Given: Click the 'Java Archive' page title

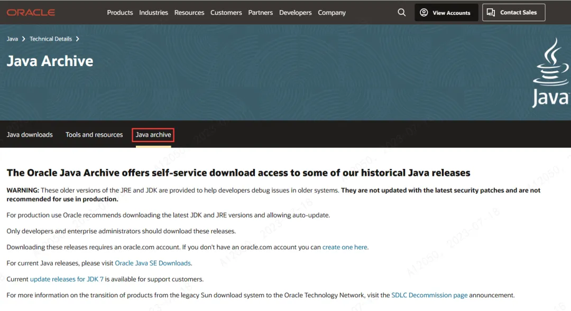Looking at the screenshot, I should click(50, 61).
